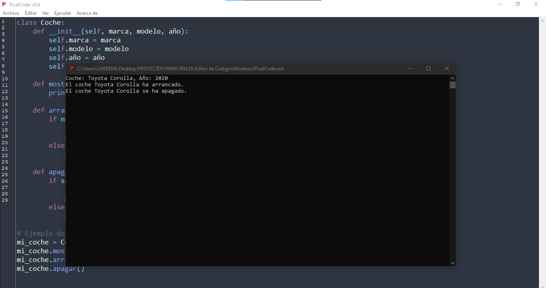Place cursor on 'self.año = año'
Viewport: 546px width, 288px height.
click(x=77, y=58)
